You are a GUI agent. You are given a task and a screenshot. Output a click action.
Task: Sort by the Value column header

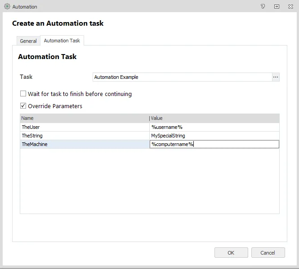(214, 118)
